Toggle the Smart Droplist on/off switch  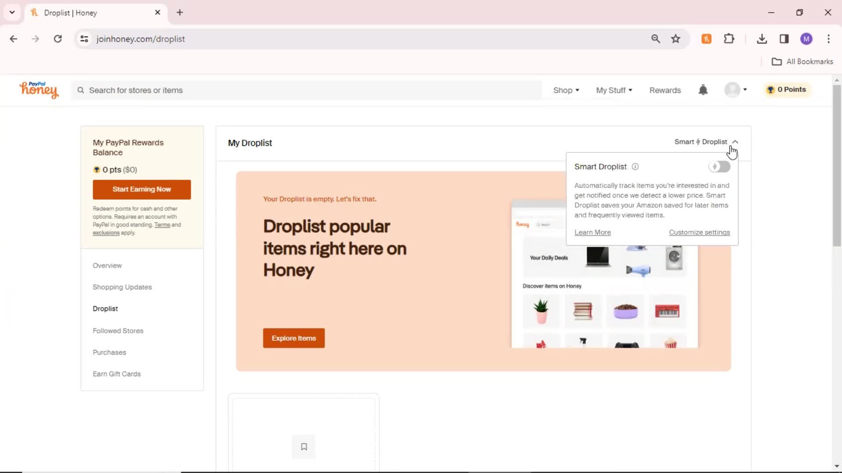(x=719, y=167)
